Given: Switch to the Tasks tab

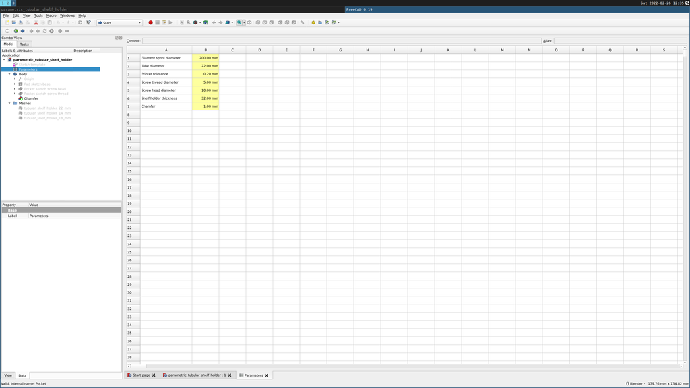Looking at the screenshot, I should click(x=24, y=44).
